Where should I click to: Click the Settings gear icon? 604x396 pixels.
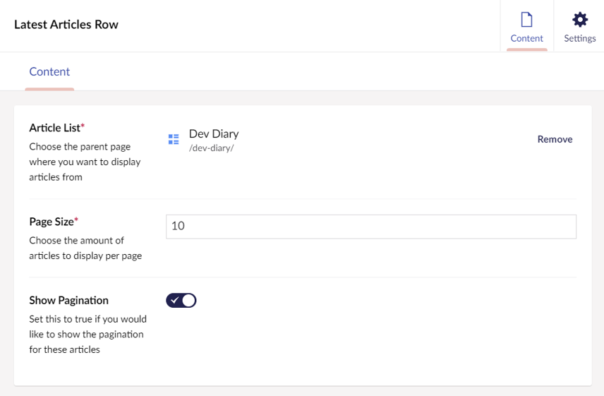pos(579,19)
